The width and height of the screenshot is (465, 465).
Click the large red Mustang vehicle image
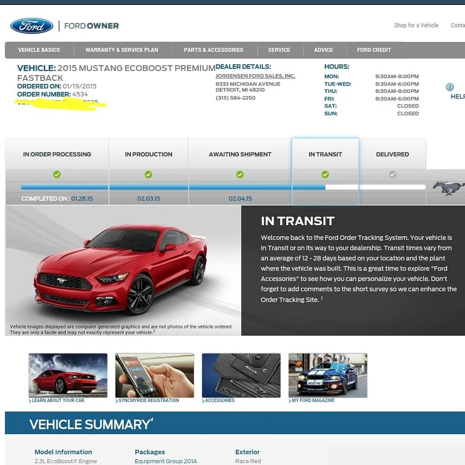(x=121, y=268)
